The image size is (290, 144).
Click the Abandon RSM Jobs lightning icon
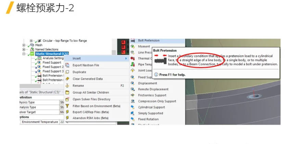click(67, 118)
